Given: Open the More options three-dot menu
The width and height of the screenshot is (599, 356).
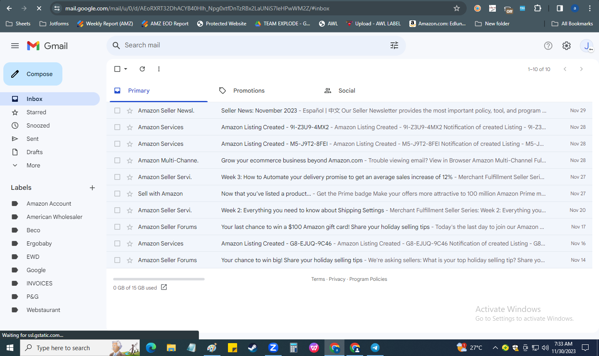Looking at the screenshot, I should [159, 69].
